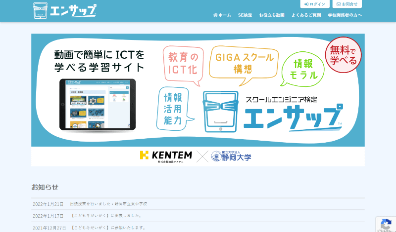396x232 pixels.
Task: Click the KENTEM company logo
Action: [x=166, y=156]
